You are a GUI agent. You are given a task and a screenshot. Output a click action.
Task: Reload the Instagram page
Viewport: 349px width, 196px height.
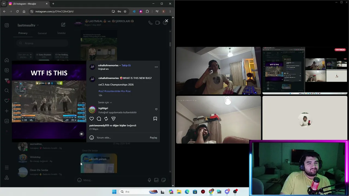[x=17, y=11]
